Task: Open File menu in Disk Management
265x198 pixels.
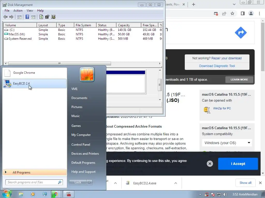Action: 7,10
